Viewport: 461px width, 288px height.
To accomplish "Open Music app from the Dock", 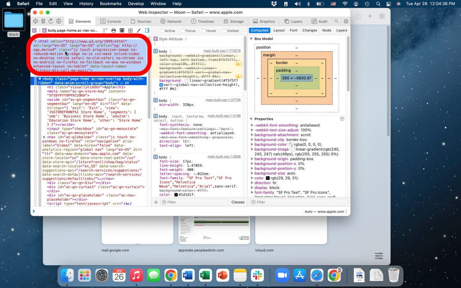I will point(136,275).
